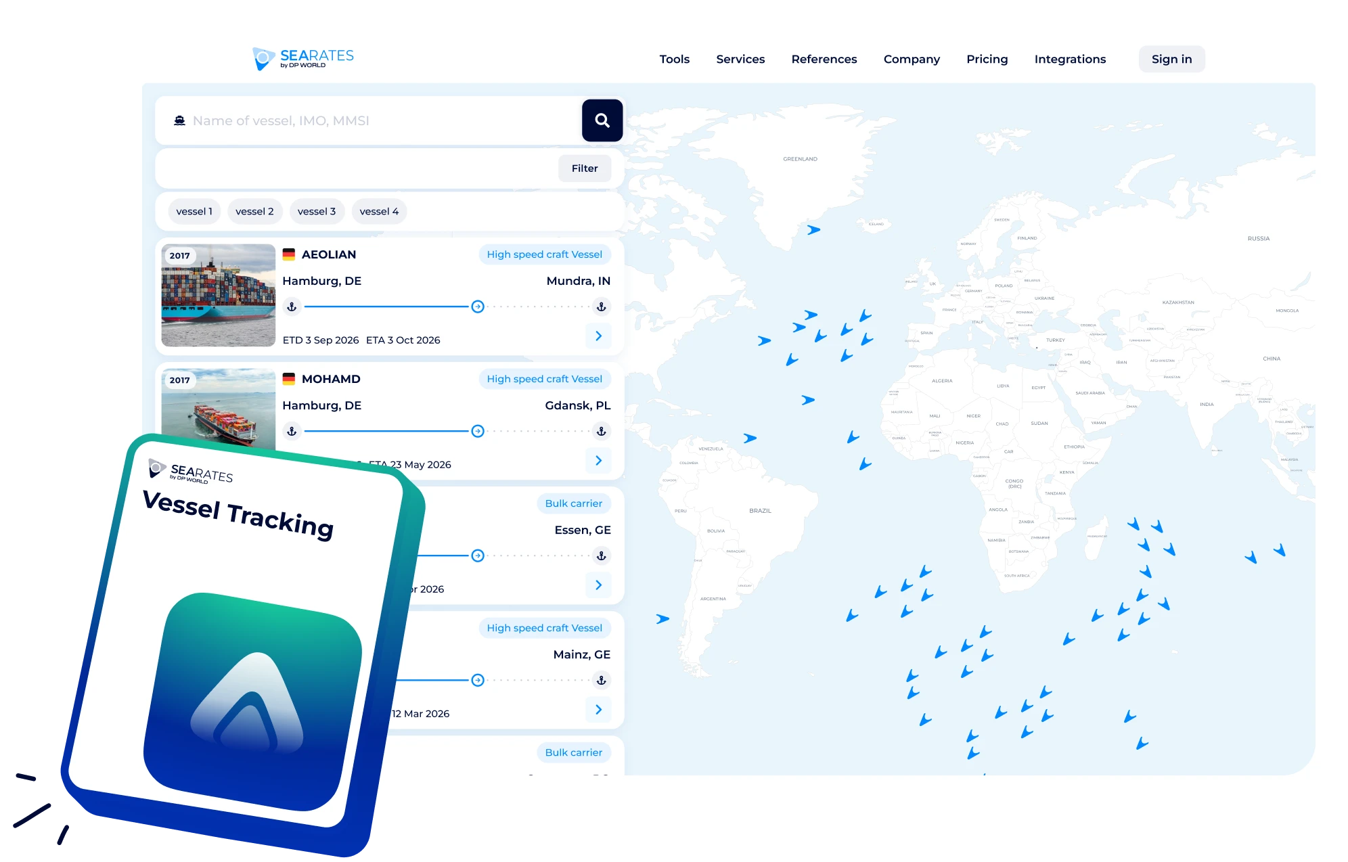Image resolution: width=1348 pixels, height=862 pixels.
Task: Select the vessel 1 chip
Action: click(194, 212)
